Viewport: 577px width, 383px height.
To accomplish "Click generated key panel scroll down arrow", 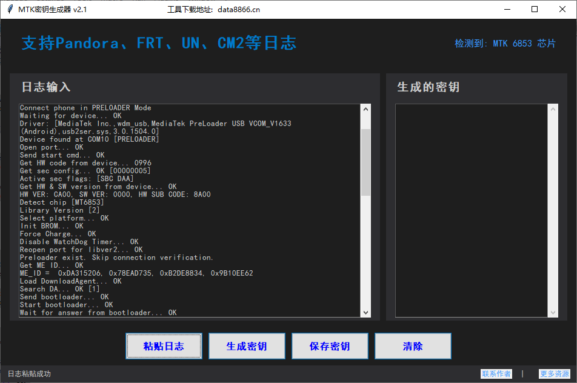I will pyautogui.click(x=553, y=312).
